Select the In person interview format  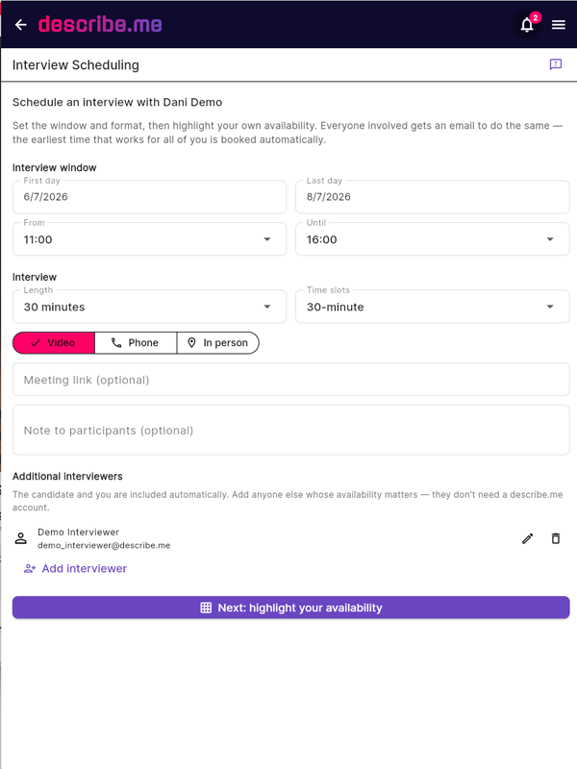[218, 343]
